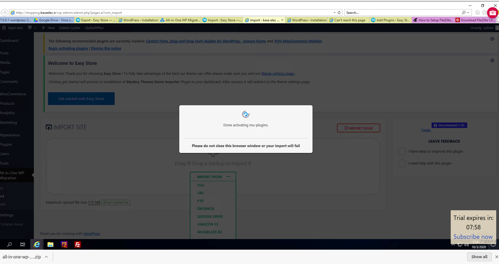The image size is (499, 264).
Task: Open UpdraftPlus admin bar menu
Action: 94,28
